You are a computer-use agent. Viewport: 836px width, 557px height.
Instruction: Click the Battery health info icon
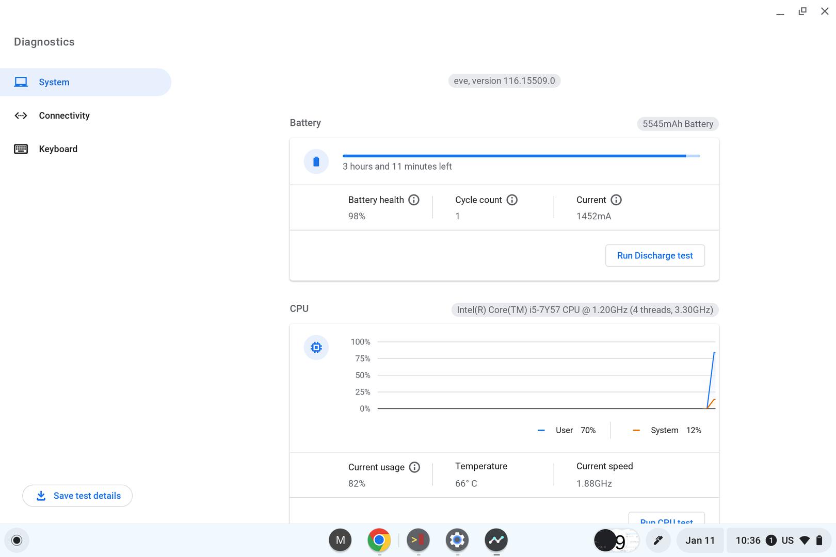(x=414, y=200)
